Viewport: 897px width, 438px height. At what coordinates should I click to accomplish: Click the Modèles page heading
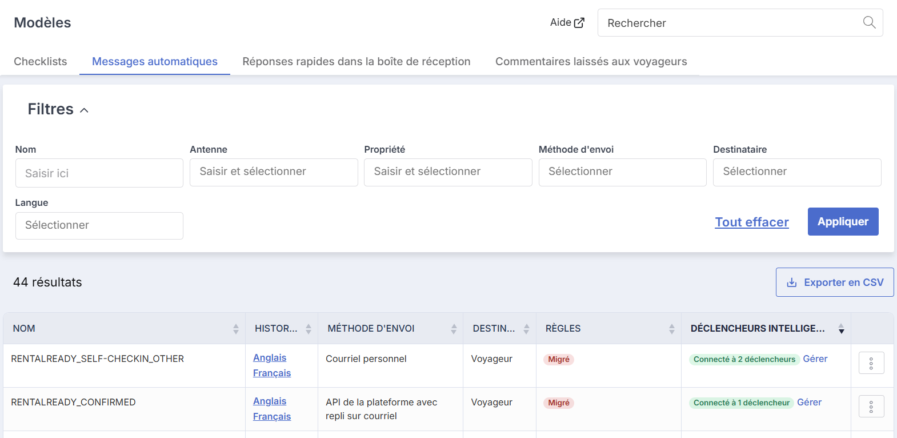tap(42, 22)
